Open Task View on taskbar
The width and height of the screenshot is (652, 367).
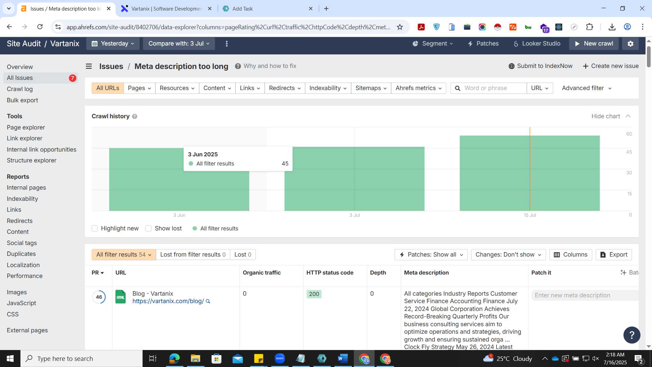click(153, 359)
